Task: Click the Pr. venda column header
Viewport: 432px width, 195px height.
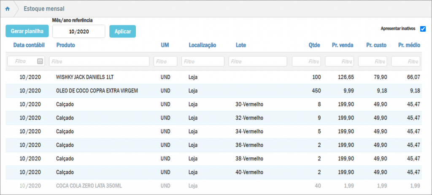Action: click(342, 45)
